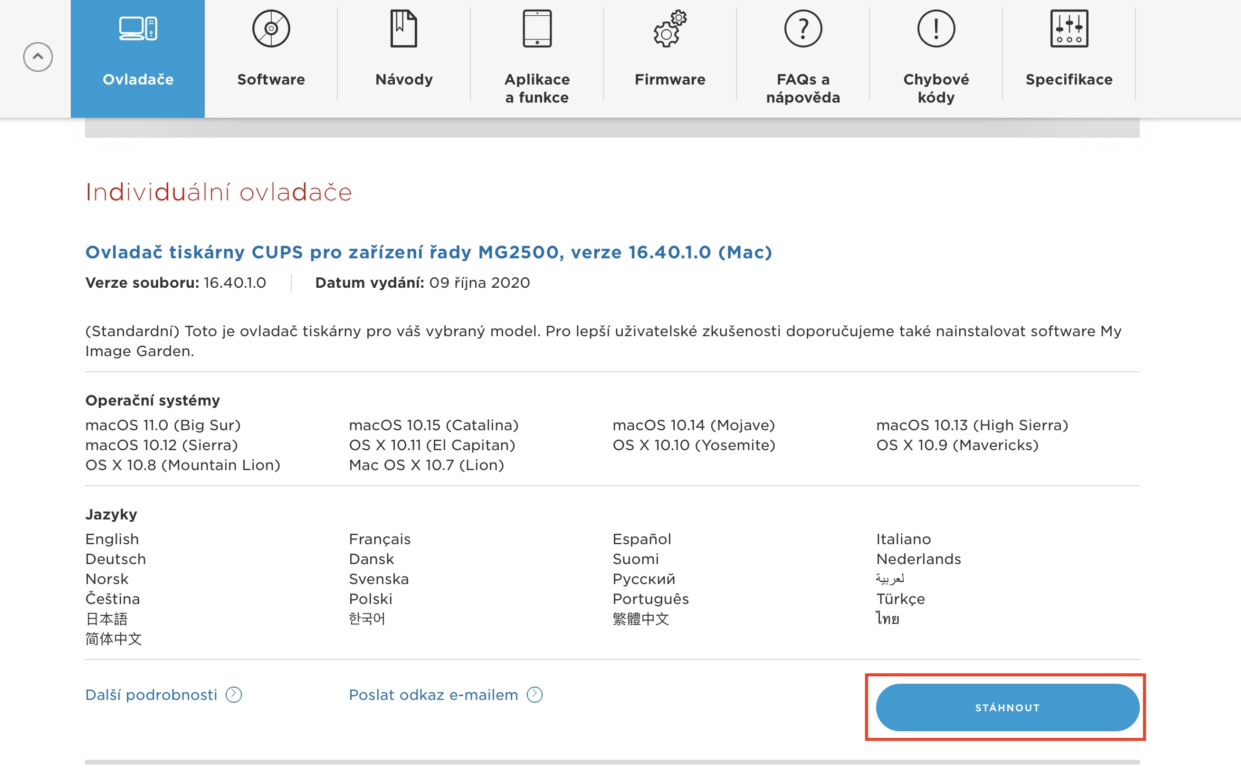This screenshot has width=1241, height=783.
Task: Click the Návody bookmark document icon
Action: tap(403, 28)
